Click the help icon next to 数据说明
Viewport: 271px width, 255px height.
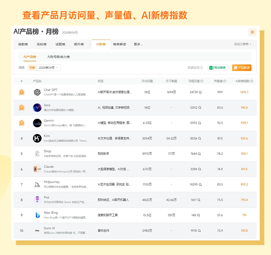click(201, 68)
